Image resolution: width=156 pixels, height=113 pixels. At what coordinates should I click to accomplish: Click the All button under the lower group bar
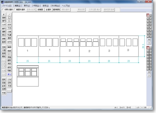[149, 72]
